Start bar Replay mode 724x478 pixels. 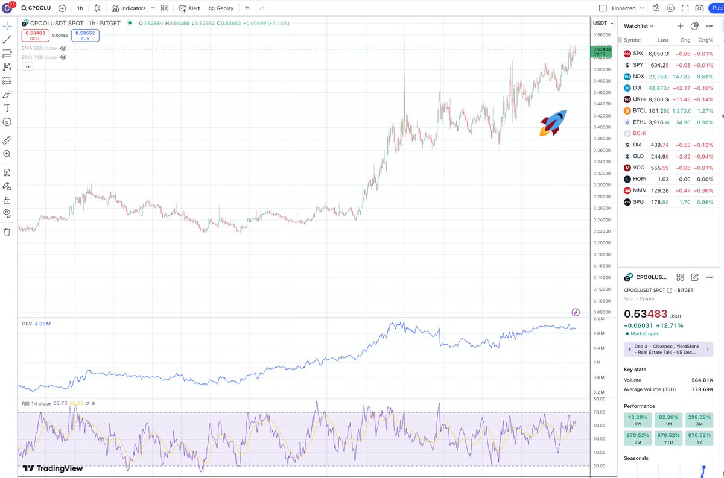coord(221,8)
